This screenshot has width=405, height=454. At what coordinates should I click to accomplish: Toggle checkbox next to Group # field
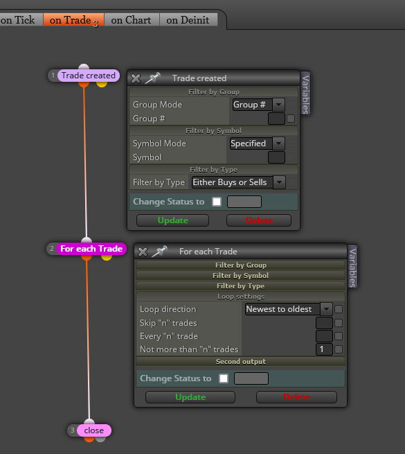[291, 119]
